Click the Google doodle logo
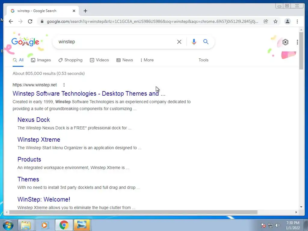Screen dimensions: 308x231 [x=25, y=42]
